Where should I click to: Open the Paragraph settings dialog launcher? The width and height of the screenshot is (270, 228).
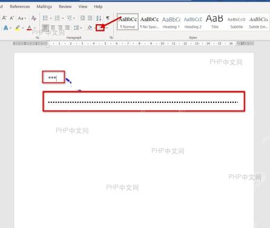(111, 37)
